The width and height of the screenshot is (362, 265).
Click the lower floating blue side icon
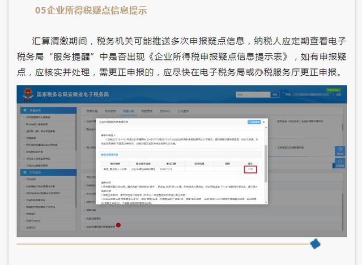tap(340, 163)
